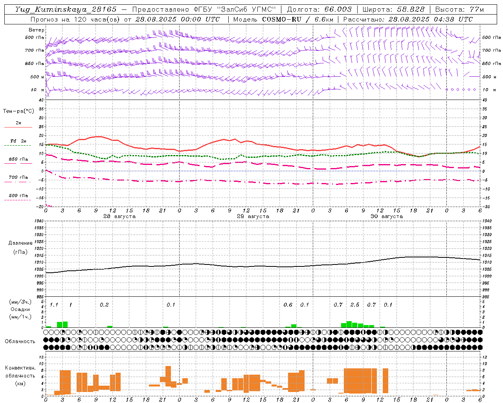Click the station title Yug_Kuminskaya_28165
The height and width of the screenshot is (403, 503).
pyautogui.click(x=66, y=9)
